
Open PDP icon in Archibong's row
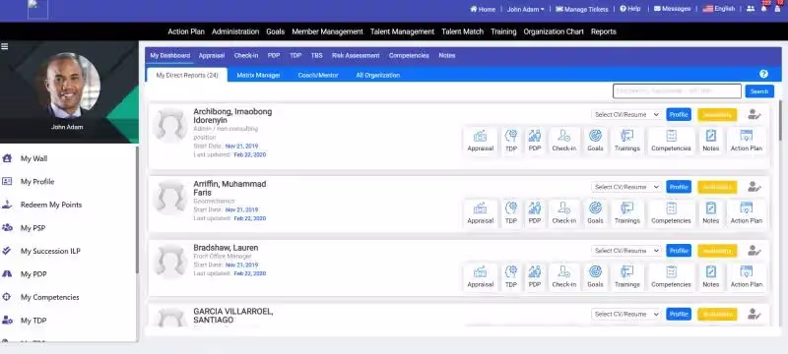click(535, 141)
